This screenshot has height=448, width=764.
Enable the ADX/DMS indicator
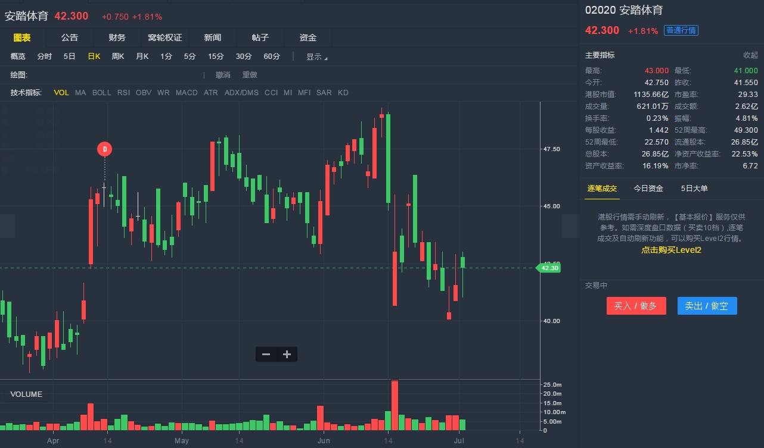click(241, 93)
